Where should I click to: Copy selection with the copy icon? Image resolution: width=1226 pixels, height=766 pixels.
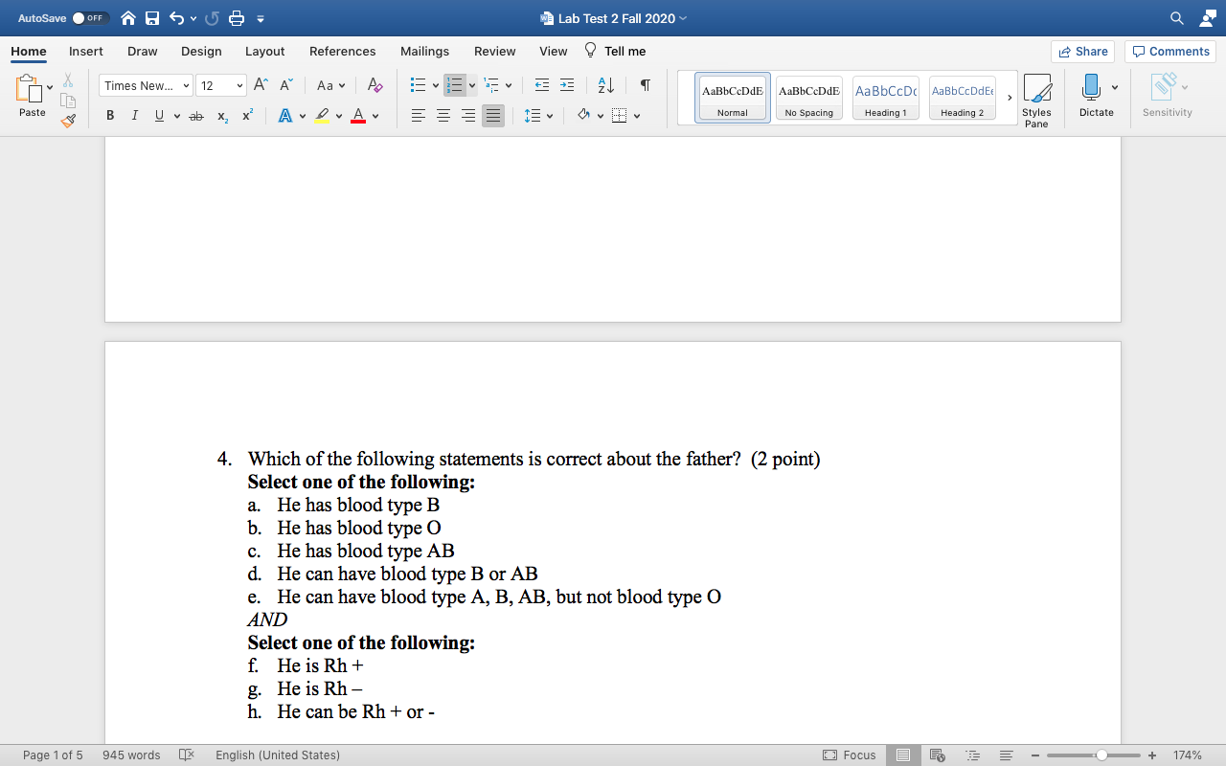68,101
